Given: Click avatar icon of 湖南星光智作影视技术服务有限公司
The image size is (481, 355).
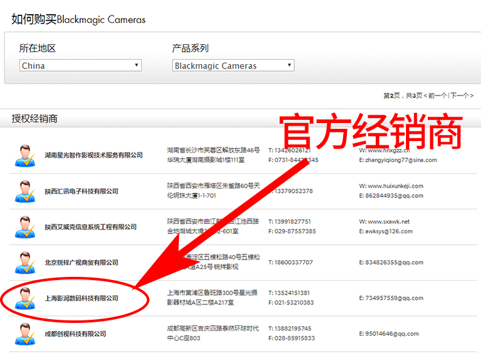Looking at the screenshot, I should click(x=25, y=156).
